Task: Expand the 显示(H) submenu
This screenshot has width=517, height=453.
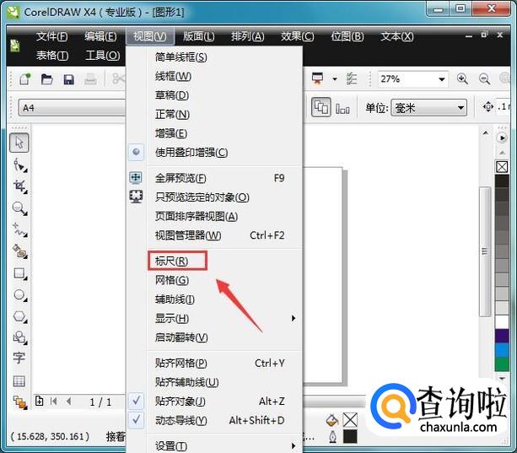Action: point(215,319)
